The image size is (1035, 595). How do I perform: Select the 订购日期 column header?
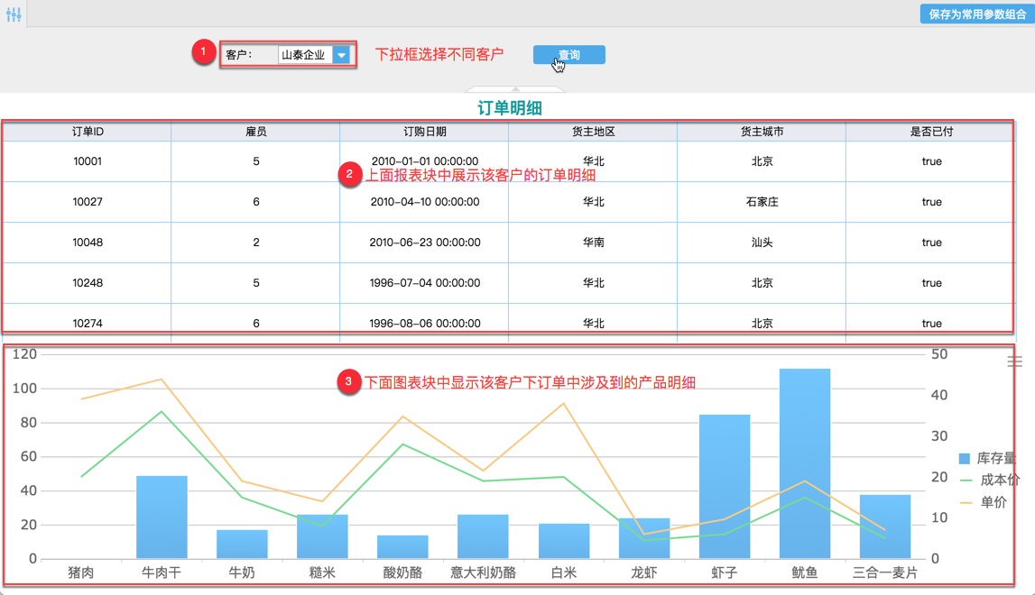(424, 132)
